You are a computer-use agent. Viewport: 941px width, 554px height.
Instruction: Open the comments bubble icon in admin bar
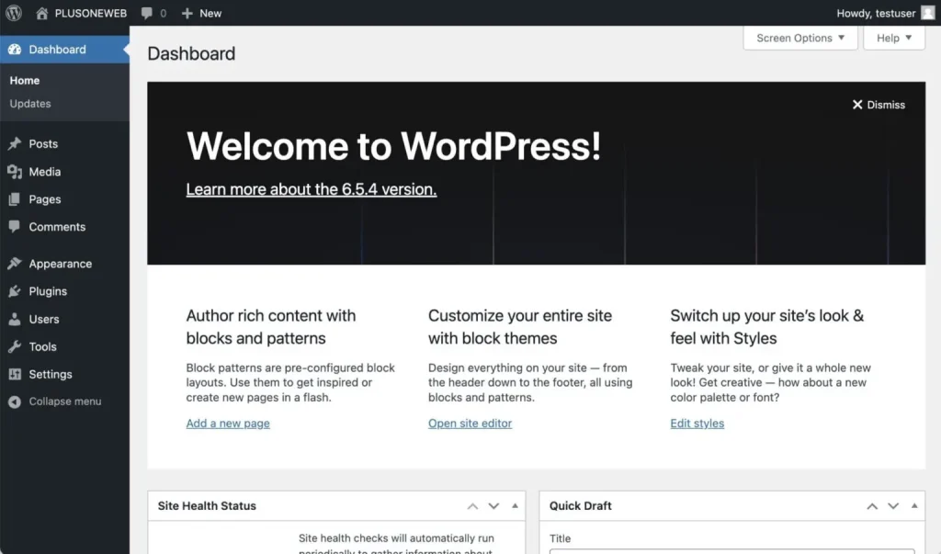pyautogui.click(x=147, y=13)
